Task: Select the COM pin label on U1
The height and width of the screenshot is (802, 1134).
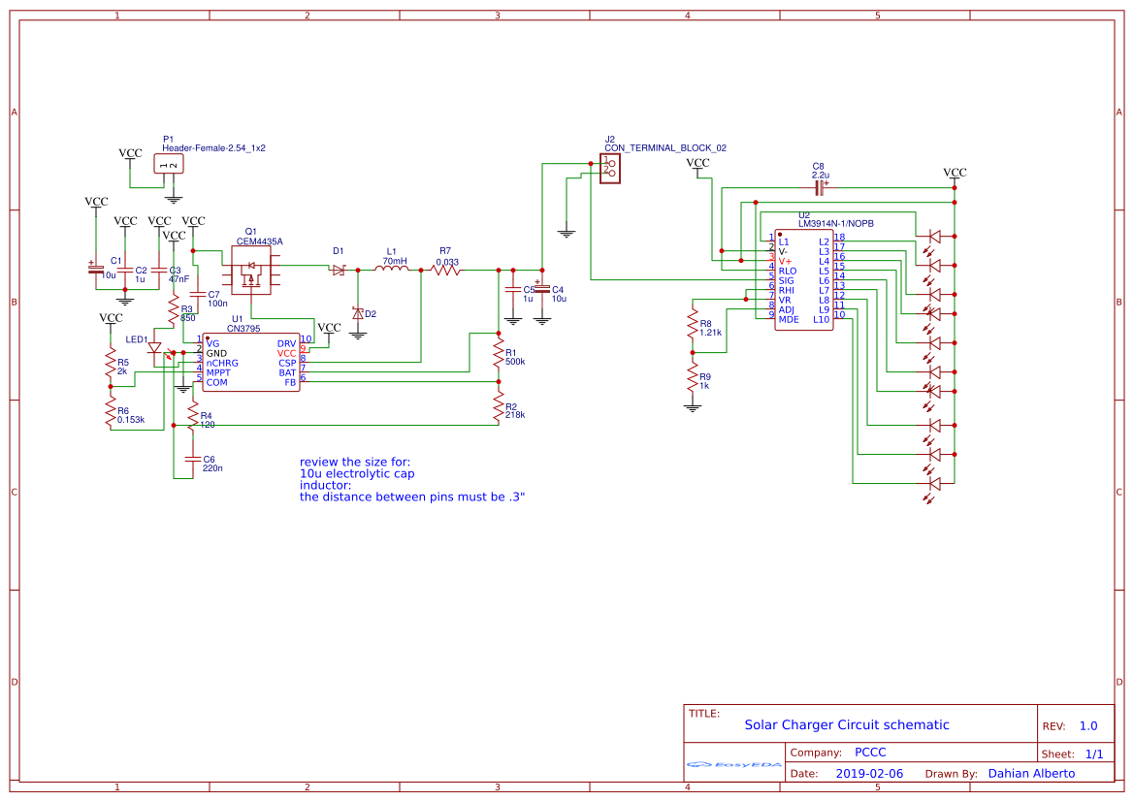Action: click(216, 382)
